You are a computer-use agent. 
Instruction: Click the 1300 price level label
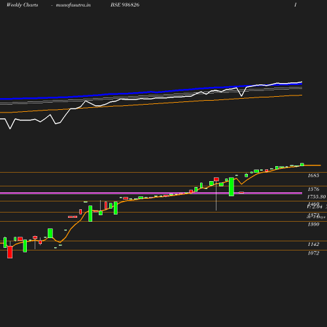(x=313, y=224)
